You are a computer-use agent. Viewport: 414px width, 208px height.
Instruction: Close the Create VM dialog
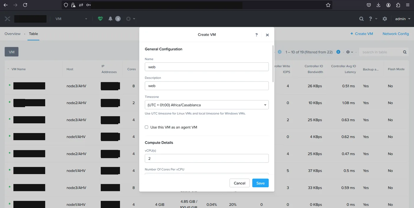(267, 35)
